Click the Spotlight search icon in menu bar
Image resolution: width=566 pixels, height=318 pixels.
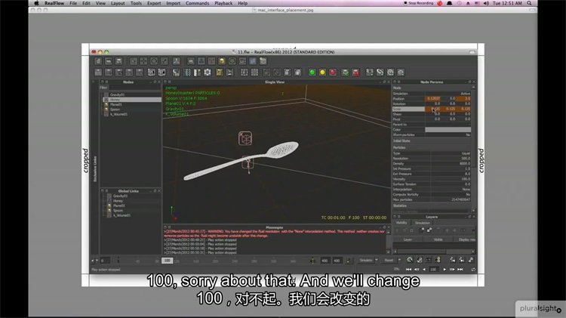[529, 3]
